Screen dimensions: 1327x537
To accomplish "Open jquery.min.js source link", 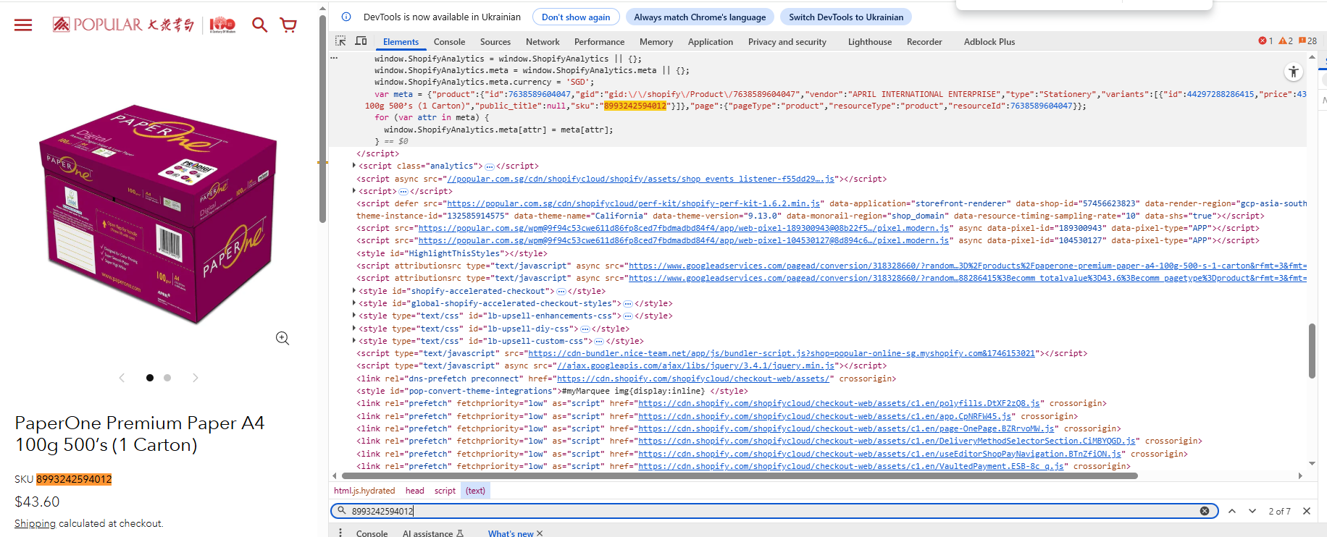I will tap(695, 365).
